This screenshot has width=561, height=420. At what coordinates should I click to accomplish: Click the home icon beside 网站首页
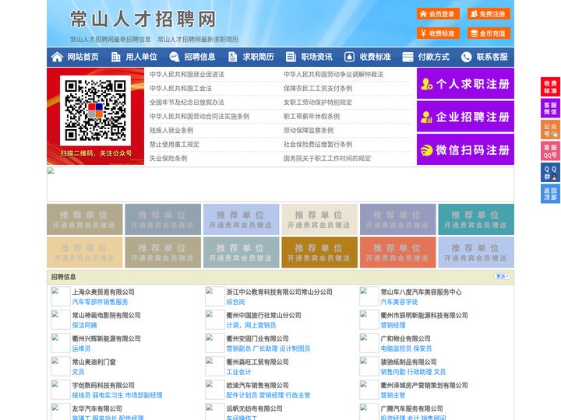click(57, 57)
